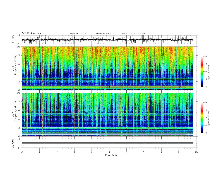Viewport: 221px width, 171px height.
Task: Click the time axis tick "9"
Action: (x=179, y=152)
